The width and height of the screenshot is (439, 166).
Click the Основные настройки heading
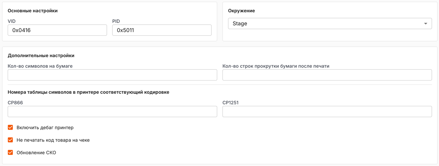click(33, 11)
